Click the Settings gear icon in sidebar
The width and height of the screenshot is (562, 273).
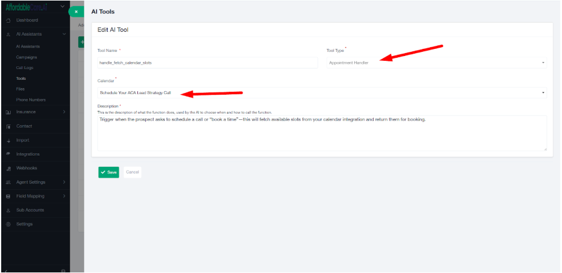point(8,225)
